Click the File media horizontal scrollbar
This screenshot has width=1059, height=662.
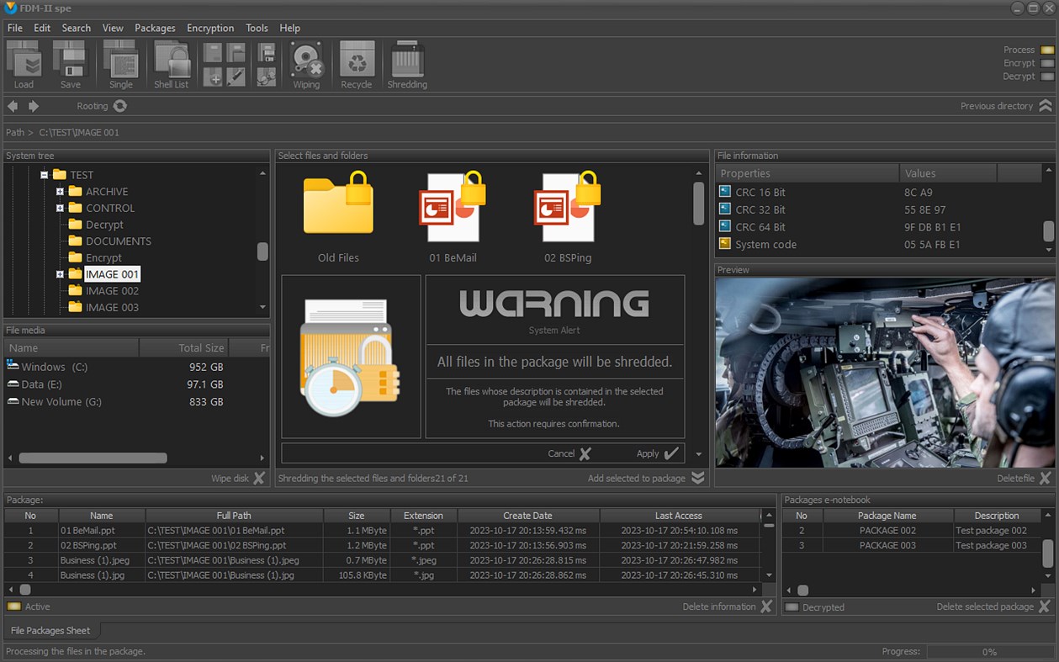pos(93,458)
